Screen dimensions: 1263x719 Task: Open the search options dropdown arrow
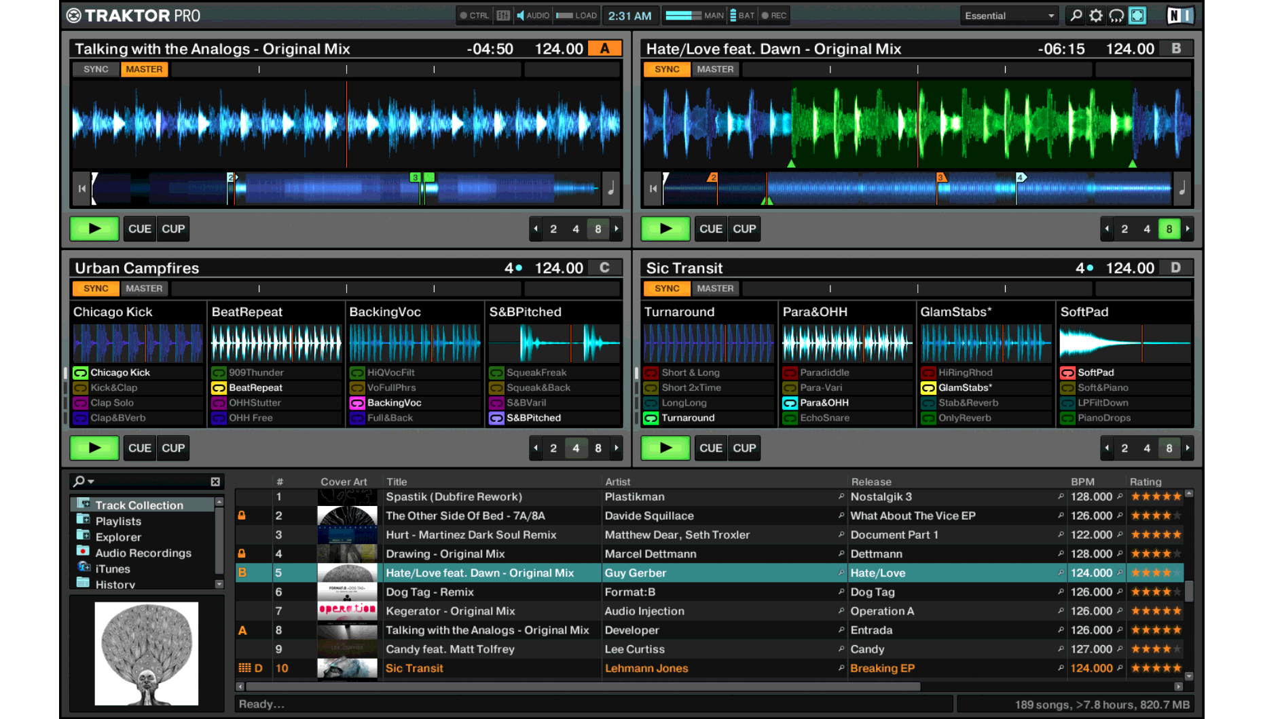(91, 482)
